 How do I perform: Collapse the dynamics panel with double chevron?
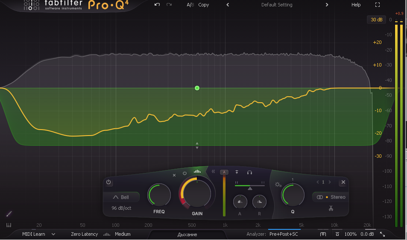(x=214, y=171)
